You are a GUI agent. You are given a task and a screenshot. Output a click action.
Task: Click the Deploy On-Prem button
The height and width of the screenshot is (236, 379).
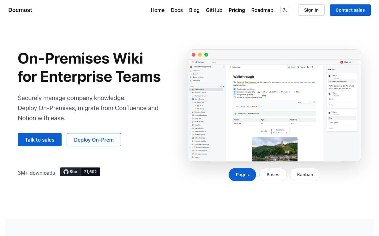click(x=94, y=140)
